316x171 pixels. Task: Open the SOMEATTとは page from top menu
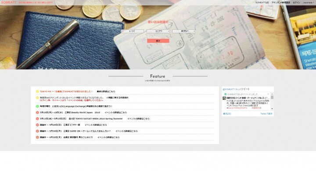262,3
